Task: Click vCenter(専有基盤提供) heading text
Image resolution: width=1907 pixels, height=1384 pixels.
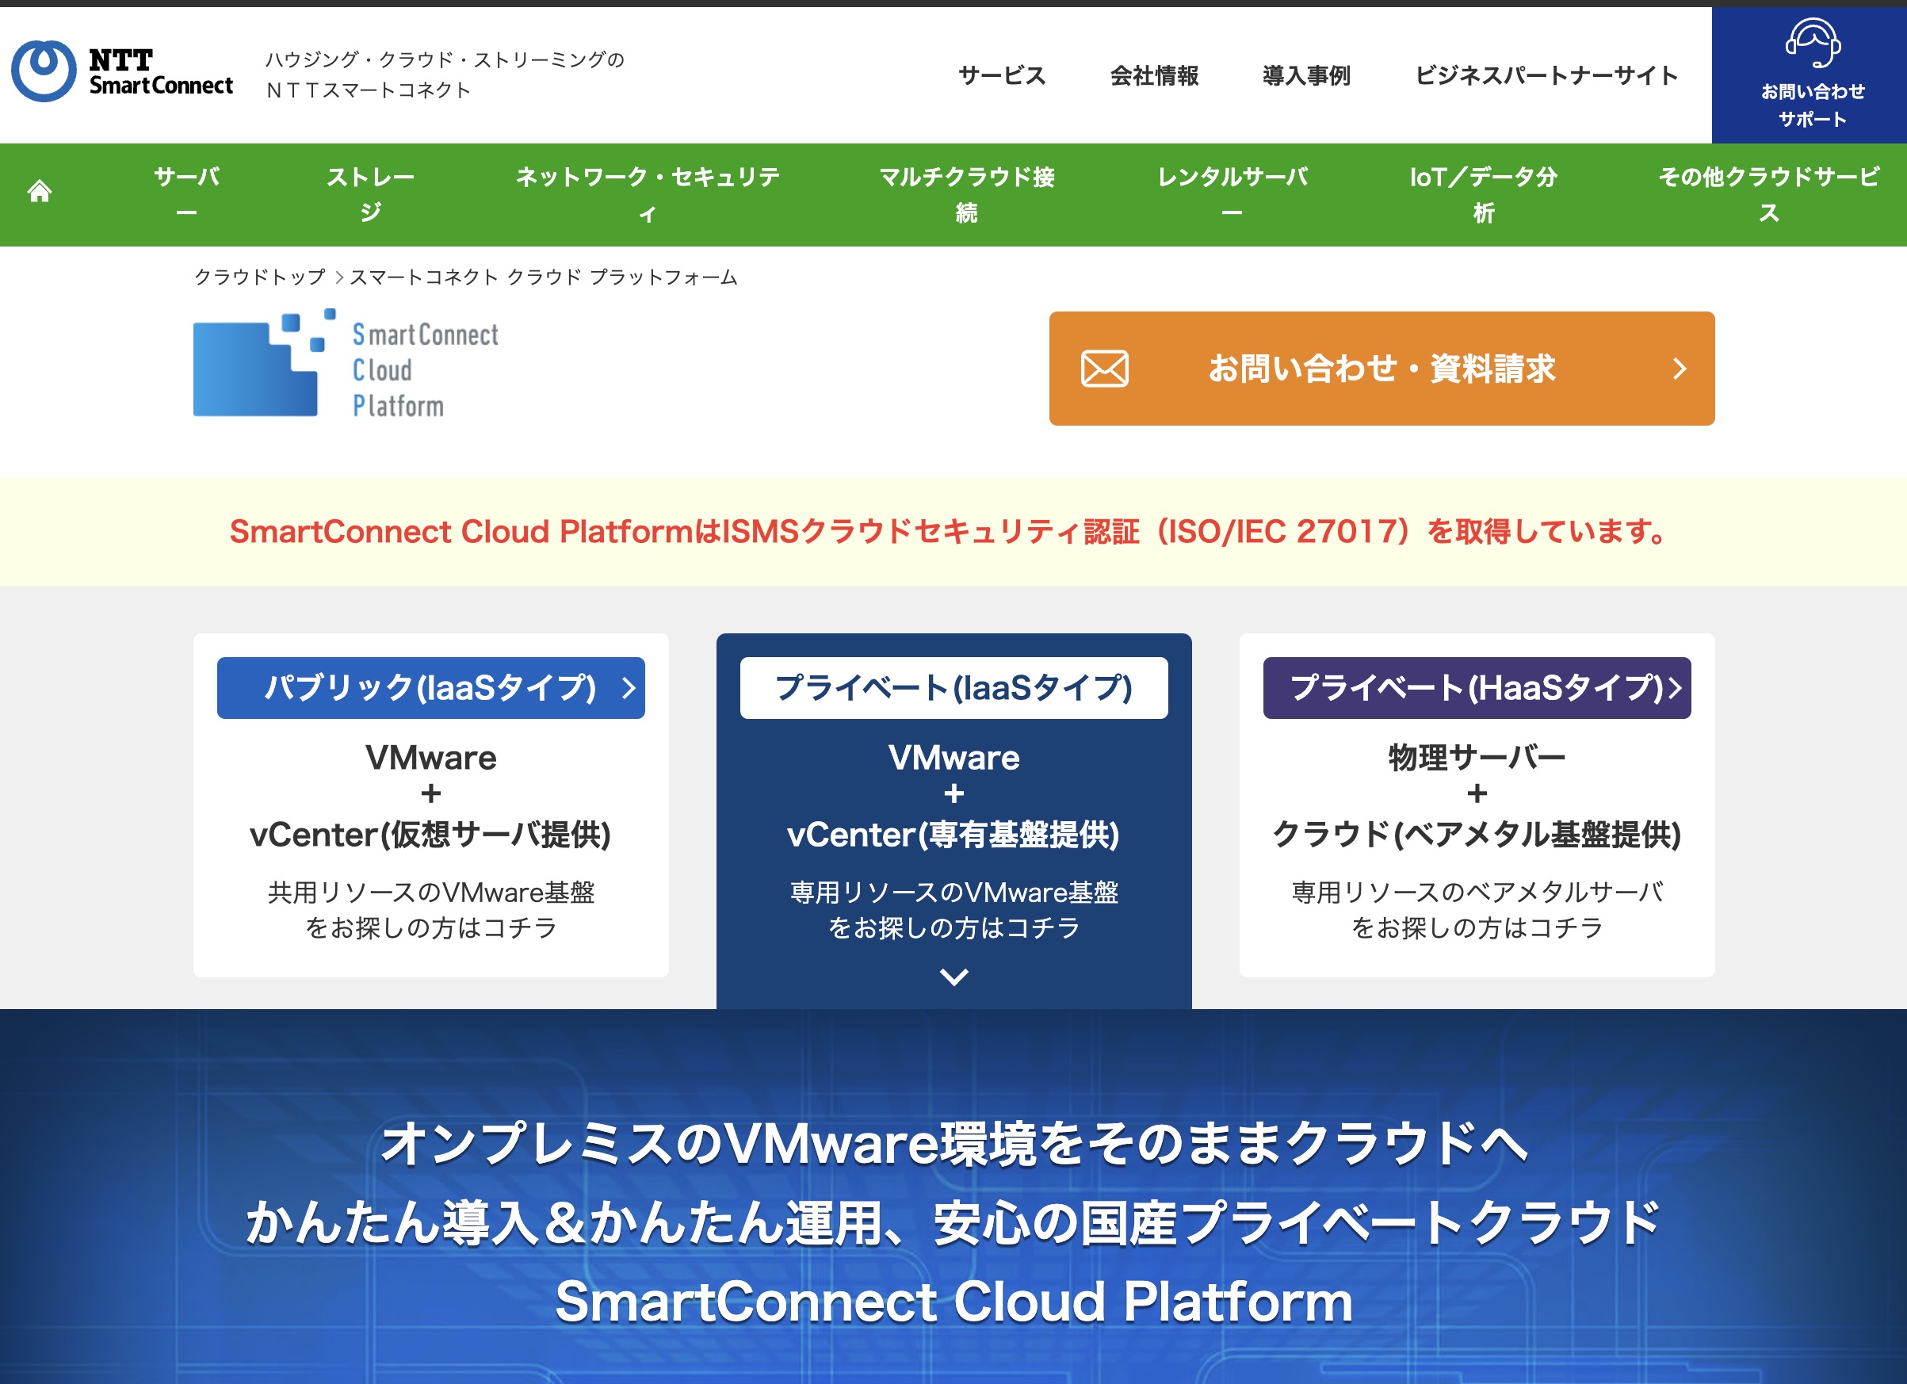Action: pyautogui.click(x=953, y=835)
